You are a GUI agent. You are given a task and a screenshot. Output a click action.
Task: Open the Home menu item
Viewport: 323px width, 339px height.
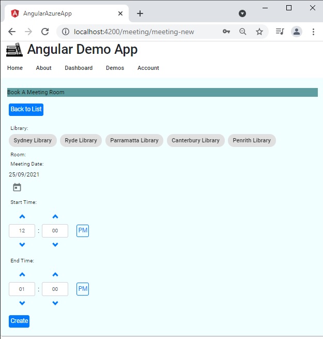15,68
